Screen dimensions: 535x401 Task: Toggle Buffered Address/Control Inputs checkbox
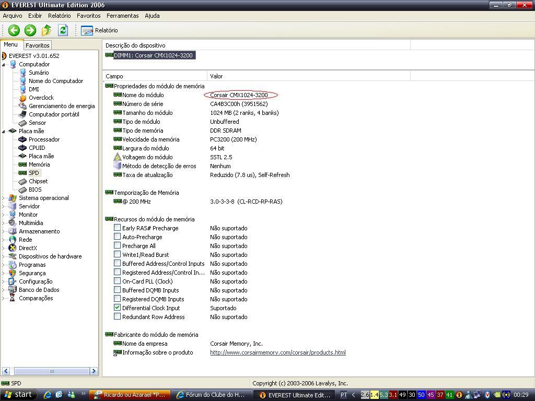117,263
